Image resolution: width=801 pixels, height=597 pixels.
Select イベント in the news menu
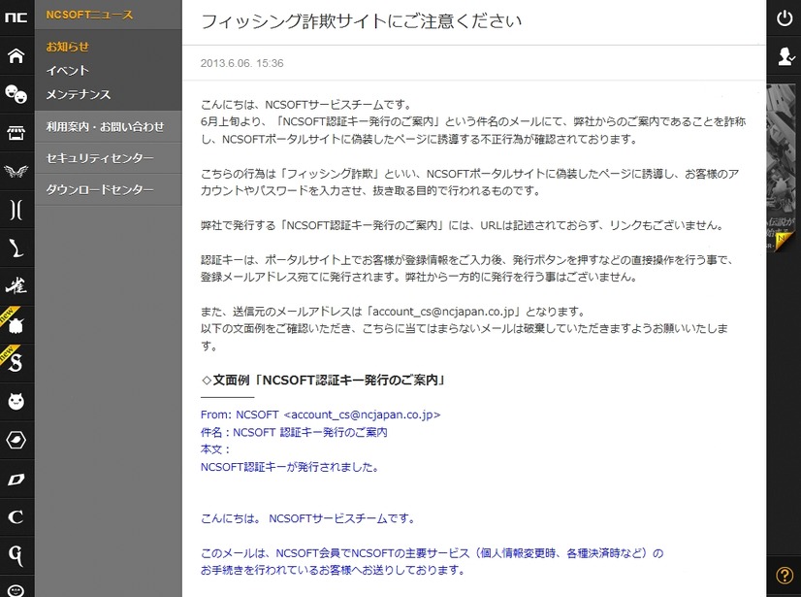(x=68, y=71)
